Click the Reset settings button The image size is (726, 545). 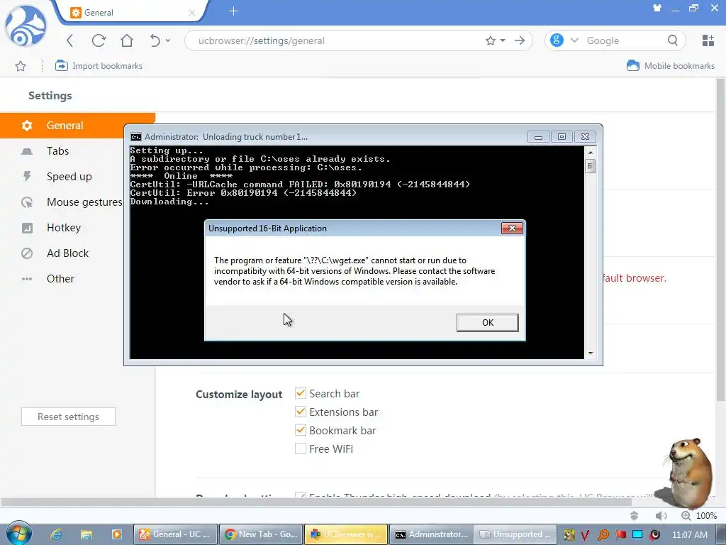tap(68, 417)
